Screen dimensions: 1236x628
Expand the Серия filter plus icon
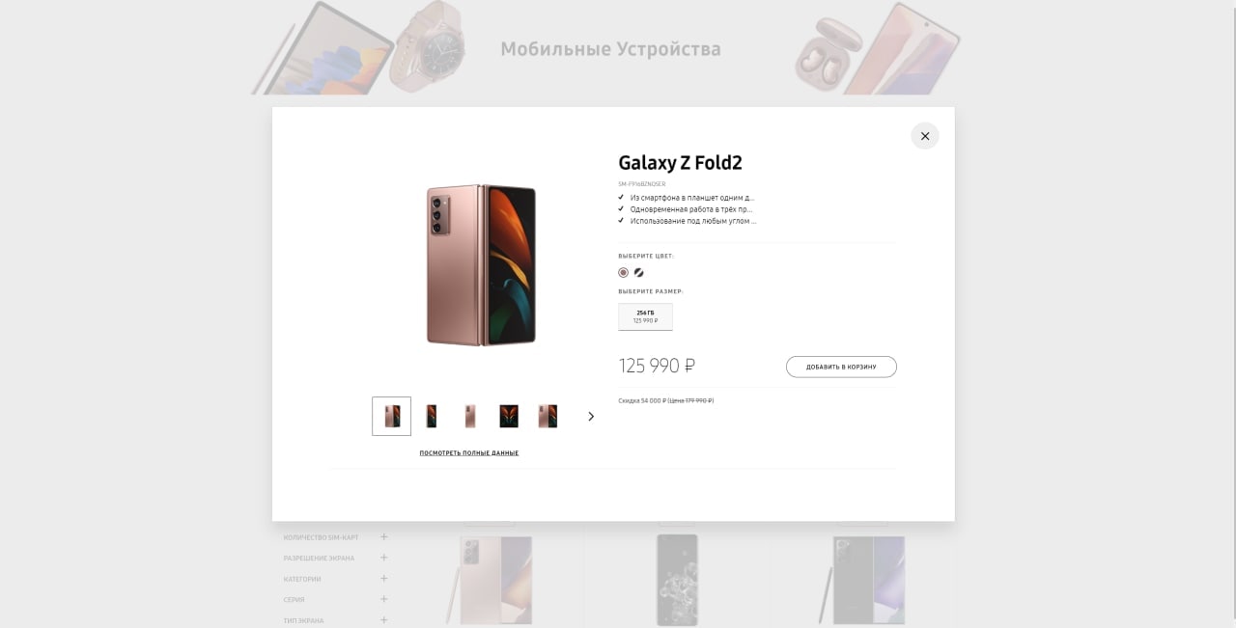pyautogui.click(x=383, y=599)
